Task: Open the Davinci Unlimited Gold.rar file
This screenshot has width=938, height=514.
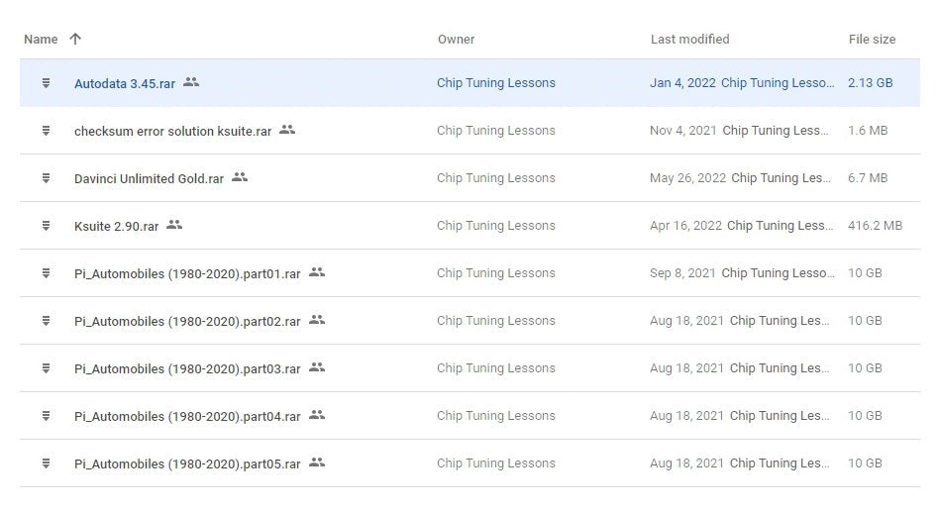Action: [149, 178]
